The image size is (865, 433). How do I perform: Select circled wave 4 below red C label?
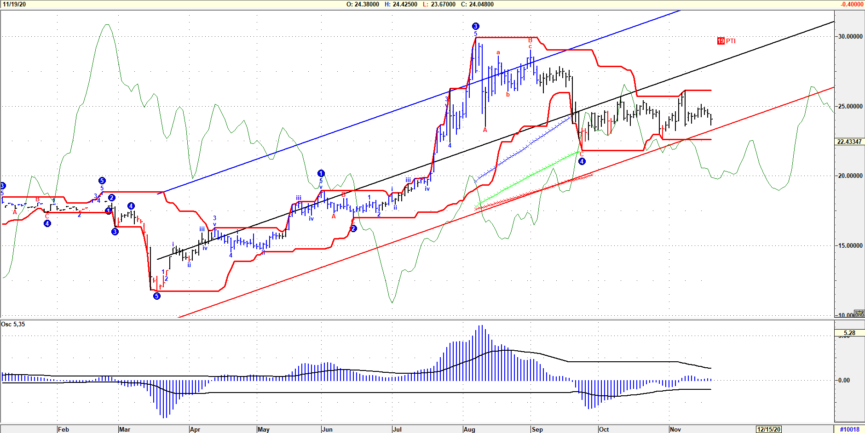click(582, 161)
